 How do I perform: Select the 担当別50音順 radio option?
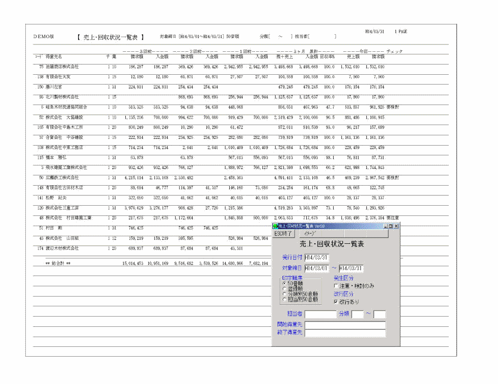(284, 299)
